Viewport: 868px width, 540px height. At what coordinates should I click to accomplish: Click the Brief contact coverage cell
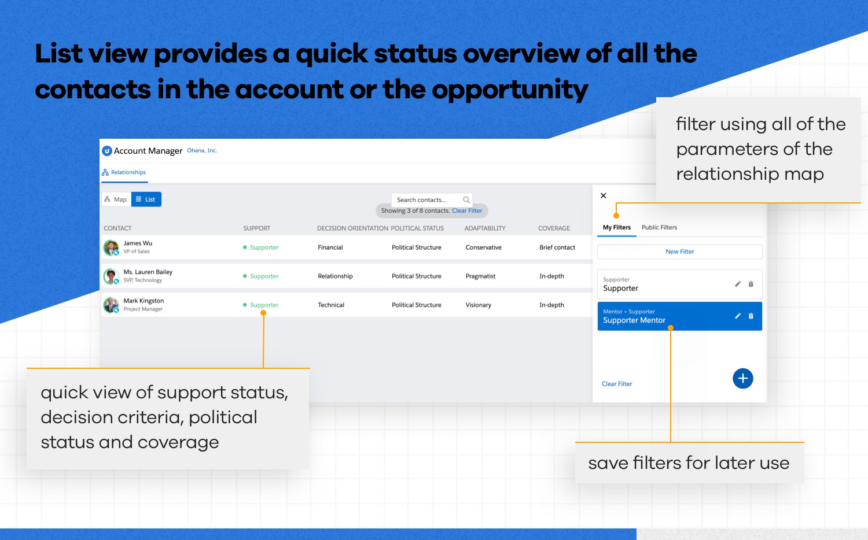coord(557,247)
